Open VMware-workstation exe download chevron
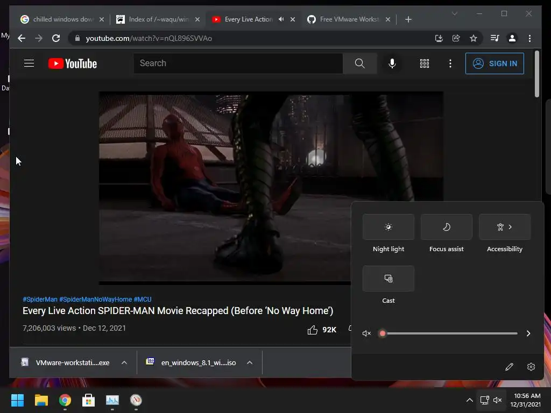Screen dimensions: 551x413 (124, 362)
